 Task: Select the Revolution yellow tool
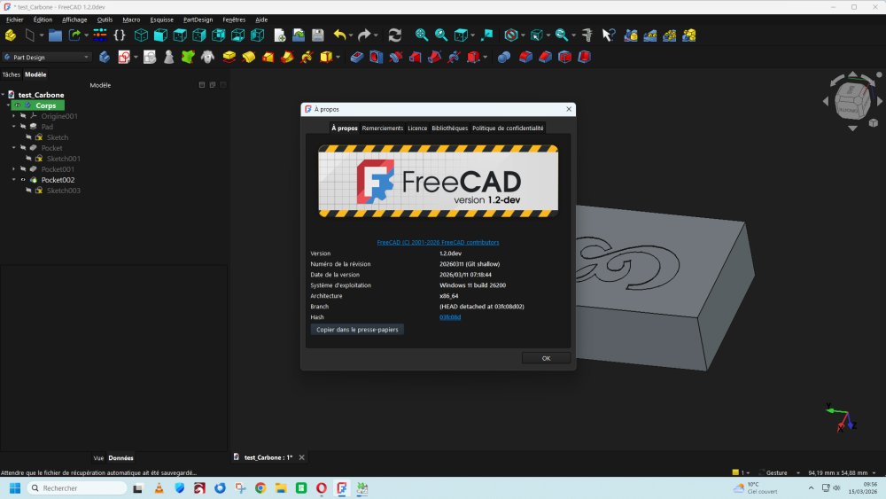point(249,57)
